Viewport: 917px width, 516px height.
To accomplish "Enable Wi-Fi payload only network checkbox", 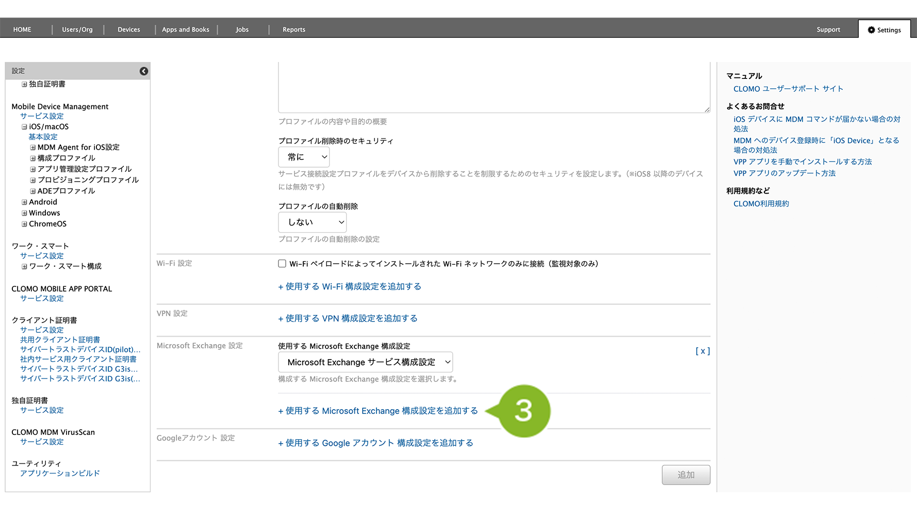I will [282, 264].
